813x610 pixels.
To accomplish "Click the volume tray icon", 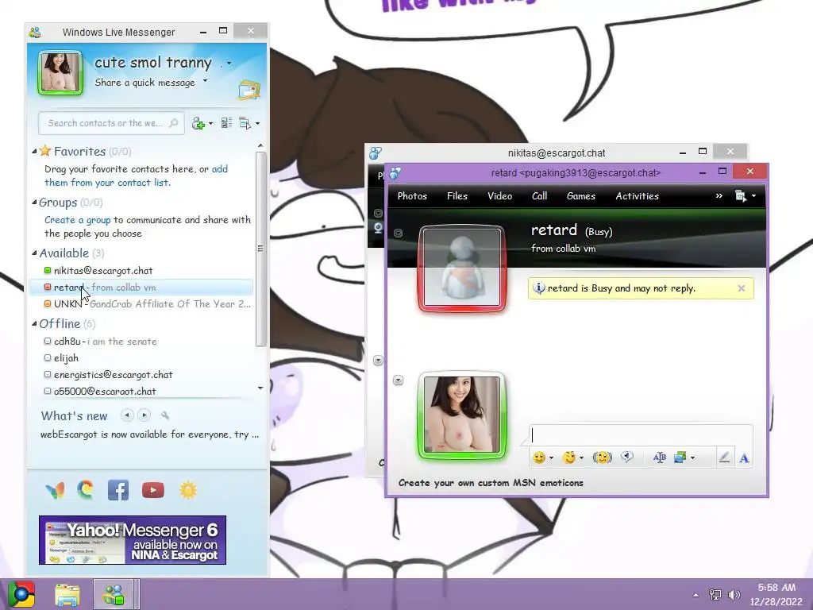I will coord(734,594).
